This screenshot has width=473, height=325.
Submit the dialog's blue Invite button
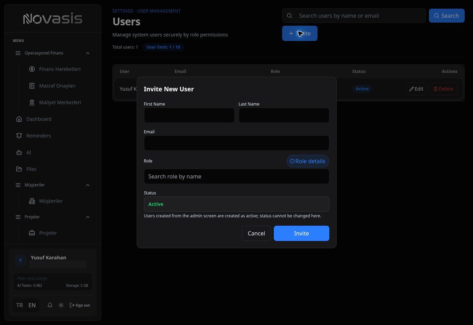coord(302,233)
